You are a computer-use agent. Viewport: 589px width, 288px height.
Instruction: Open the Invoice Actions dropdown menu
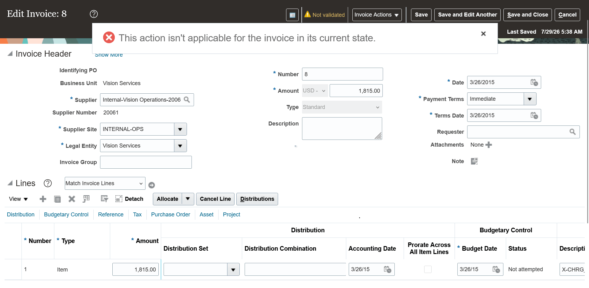tap(377, 15)
